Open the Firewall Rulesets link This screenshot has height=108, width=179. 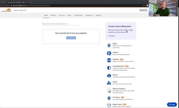(118, 66)
